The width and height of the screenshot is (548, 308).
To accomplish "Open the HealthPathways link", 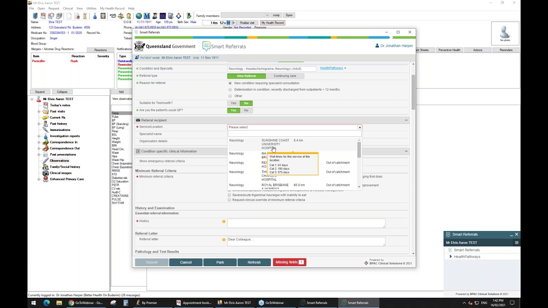I will (x=332, y=68).
